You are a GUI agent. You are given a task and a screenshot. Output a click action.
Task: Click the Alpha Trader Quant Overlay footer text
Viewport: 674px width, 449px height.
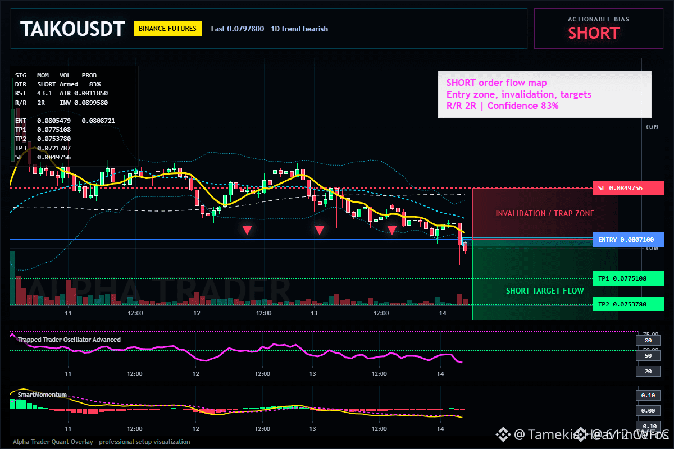(101, 442)
